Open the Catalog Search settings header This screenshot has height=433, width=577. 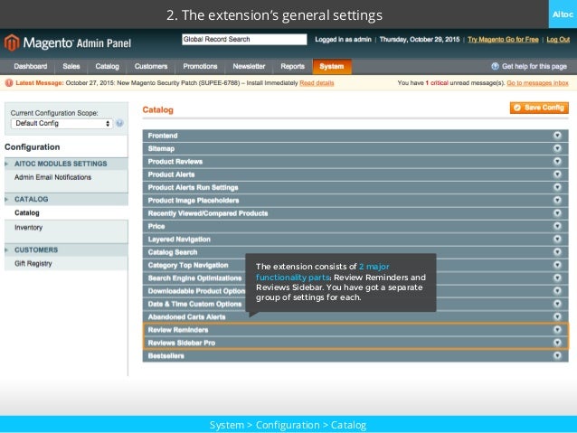355,252
